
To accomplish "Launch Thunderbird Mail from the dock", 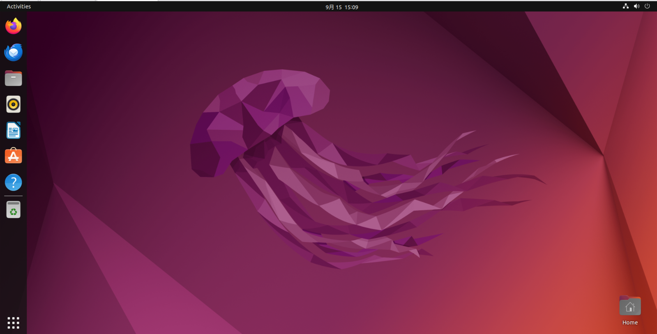I will [x=13, y=52].
